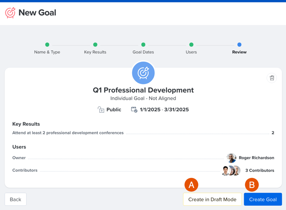
Task: Click Roger Richardson's owner avatar
Action: 232,158
